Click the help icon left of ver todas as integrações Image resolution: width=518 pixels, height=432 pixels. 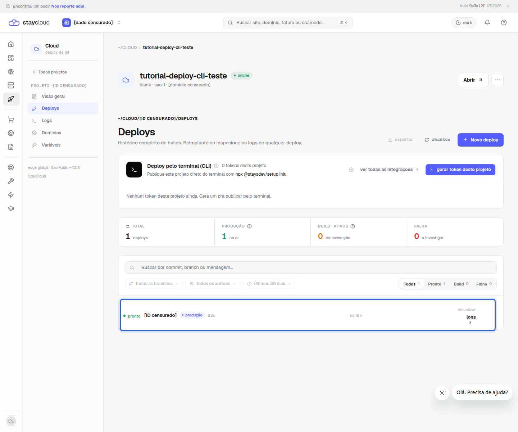pos(351,170)
